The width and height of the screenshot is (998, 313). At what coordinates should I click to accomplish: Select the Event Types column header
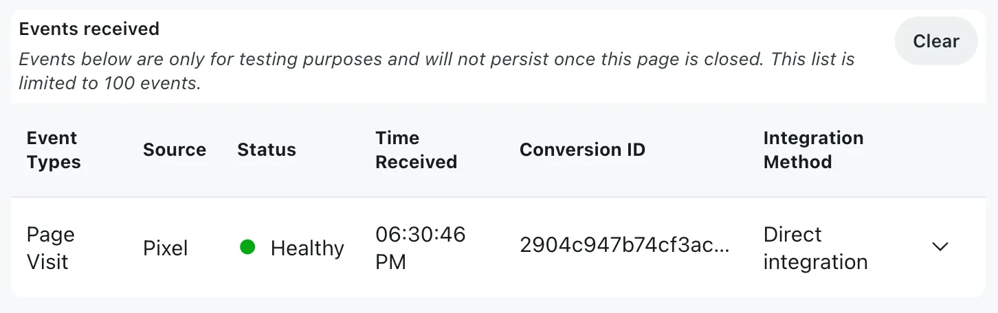tap(54, 150)
